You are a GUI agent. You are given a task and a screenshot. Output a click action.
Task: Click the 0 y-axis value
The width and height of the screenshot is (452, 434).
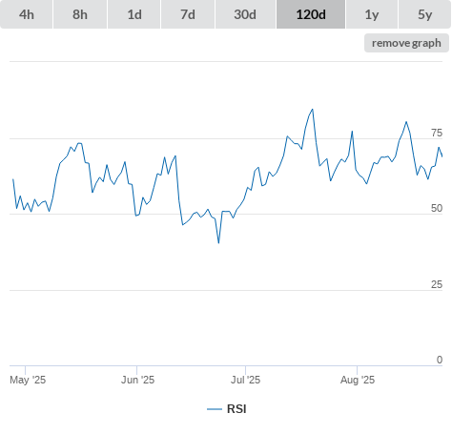coord(440,360)
